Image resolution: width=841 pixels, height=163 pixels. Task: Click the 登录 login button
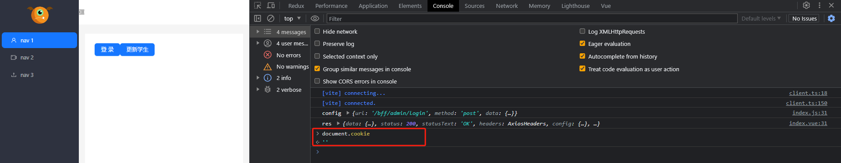[x=107, y=49]
